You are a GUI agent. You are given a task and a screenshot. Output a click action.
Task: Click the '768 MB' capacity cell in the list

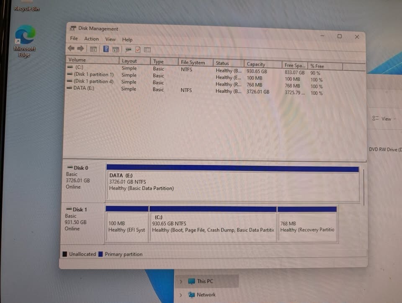pyautogui.click(x=254, y=85)
